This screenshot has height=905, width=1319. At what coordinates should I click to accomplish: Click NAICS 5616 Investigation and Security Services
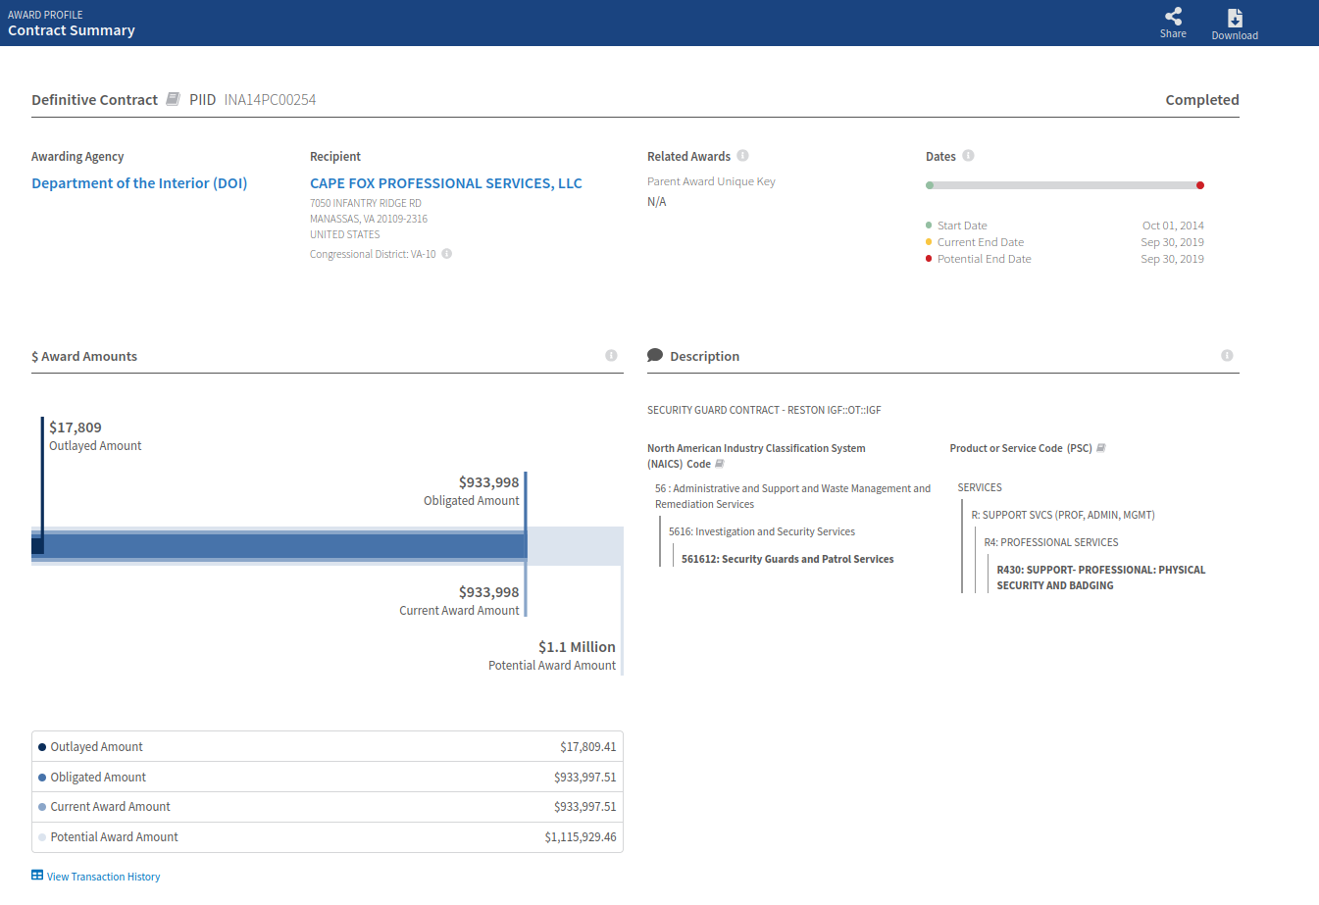762,531
